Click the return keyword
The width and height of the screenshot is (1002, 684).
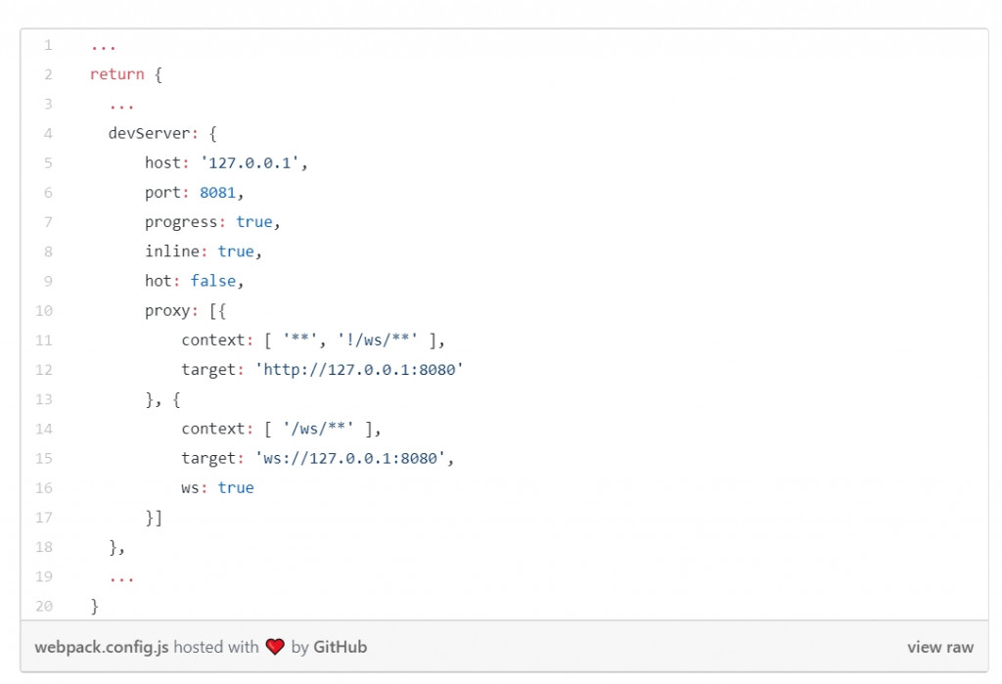[x=117, y=74]
